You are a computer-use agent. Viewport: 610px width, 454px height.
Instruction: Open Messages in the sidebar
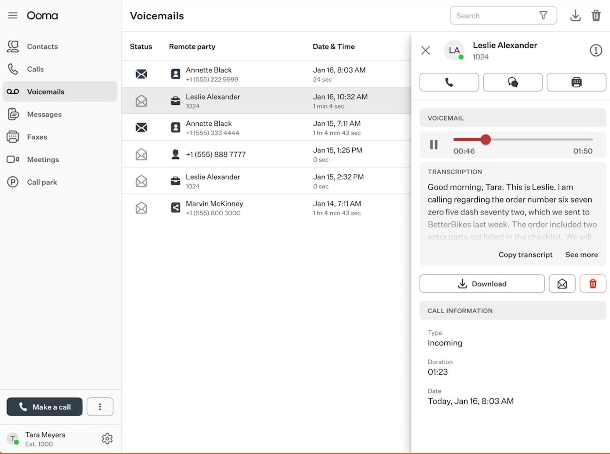point(60,114)
